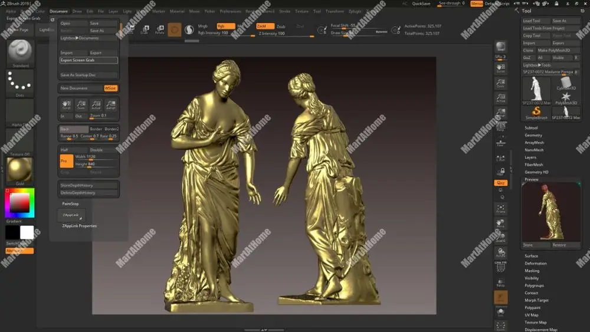590x332 pixels.
Task: Click the Transp icon on right shelf
Action: point(500,282)
